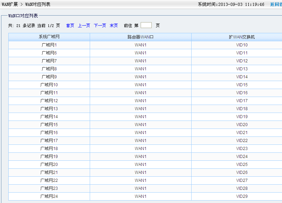282x203 pixels.
Task: Select the 广域网6 table cell
Action: (49, 53)
